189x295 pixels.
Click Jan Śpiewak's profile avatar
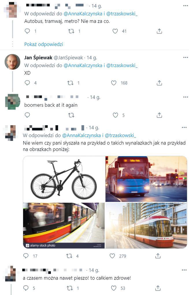coord(12,62)
